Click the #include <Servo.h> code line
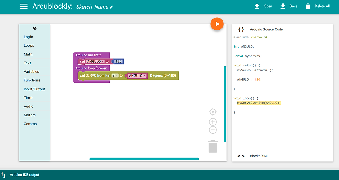 click(x=251, y=37)
